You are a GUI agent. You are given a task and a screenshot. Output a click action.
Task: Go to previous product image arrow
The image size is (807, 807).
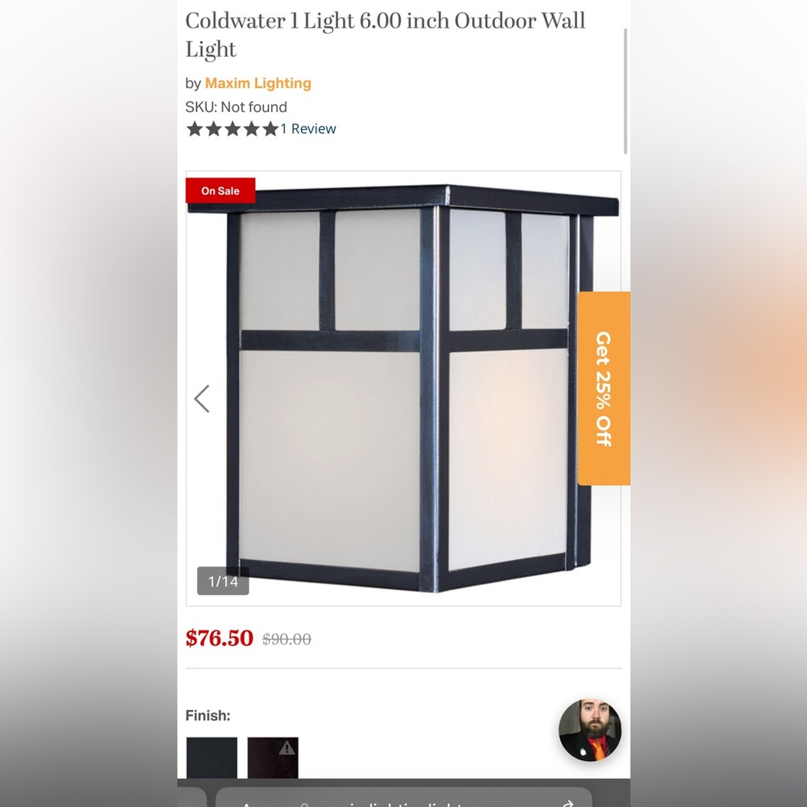(202, 399)
